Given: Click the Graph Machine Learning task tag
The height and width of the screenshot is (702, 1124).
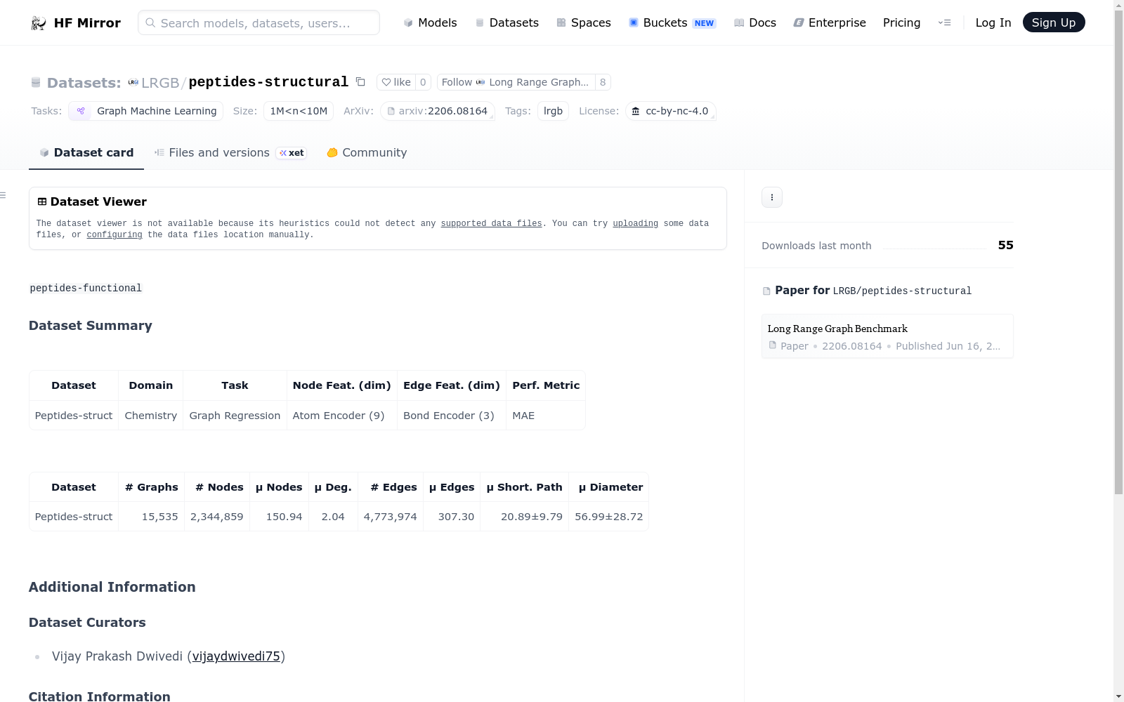Looking at the screenshot, I should pos(145,111).
